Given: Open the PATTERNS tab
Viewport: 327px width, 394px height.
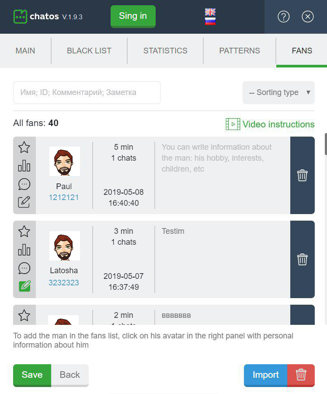Looking at the screenshot, I should [x=240, y=51].
